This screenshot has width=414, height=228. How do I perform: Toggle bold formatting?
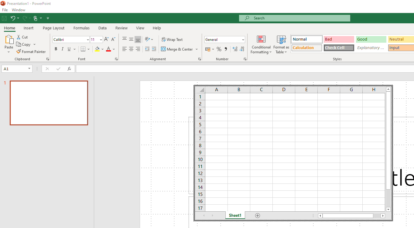pyautogui.click(x=56, y=49)
